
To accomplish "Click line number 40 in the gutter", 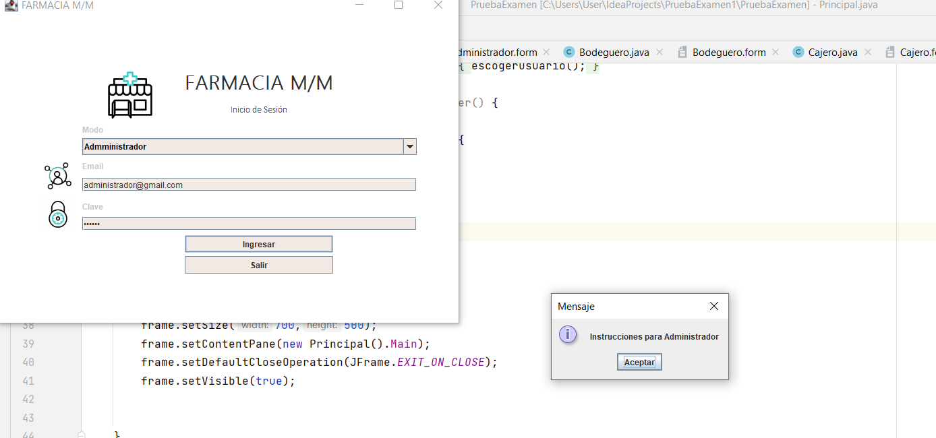I will pyautogui.click(x=28, y=363).
